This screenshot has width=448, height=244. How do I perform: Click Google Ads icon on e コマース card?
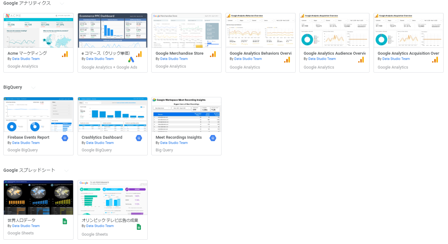(x=131, y=60)
